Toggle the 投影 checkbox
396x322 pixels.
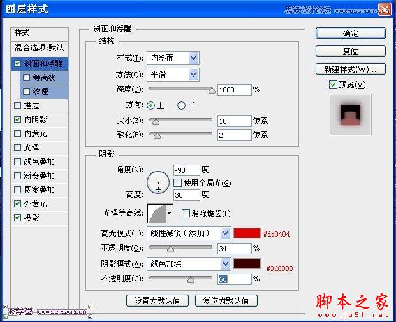[17, 217]
